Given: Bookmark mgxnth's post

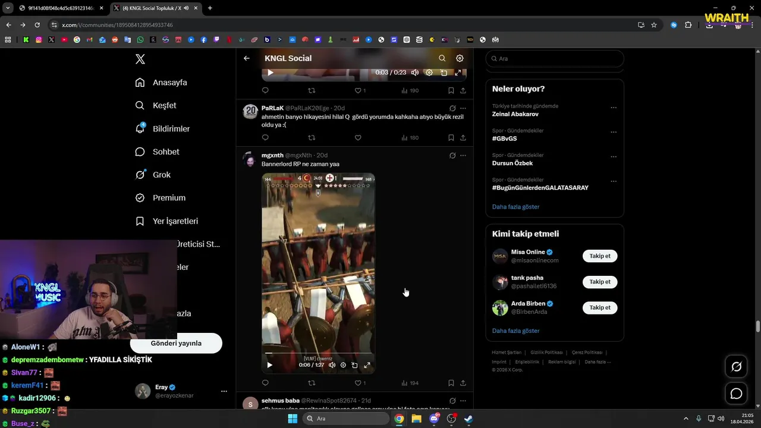Looking at the screenshot, I should click(x=451, y=383).
